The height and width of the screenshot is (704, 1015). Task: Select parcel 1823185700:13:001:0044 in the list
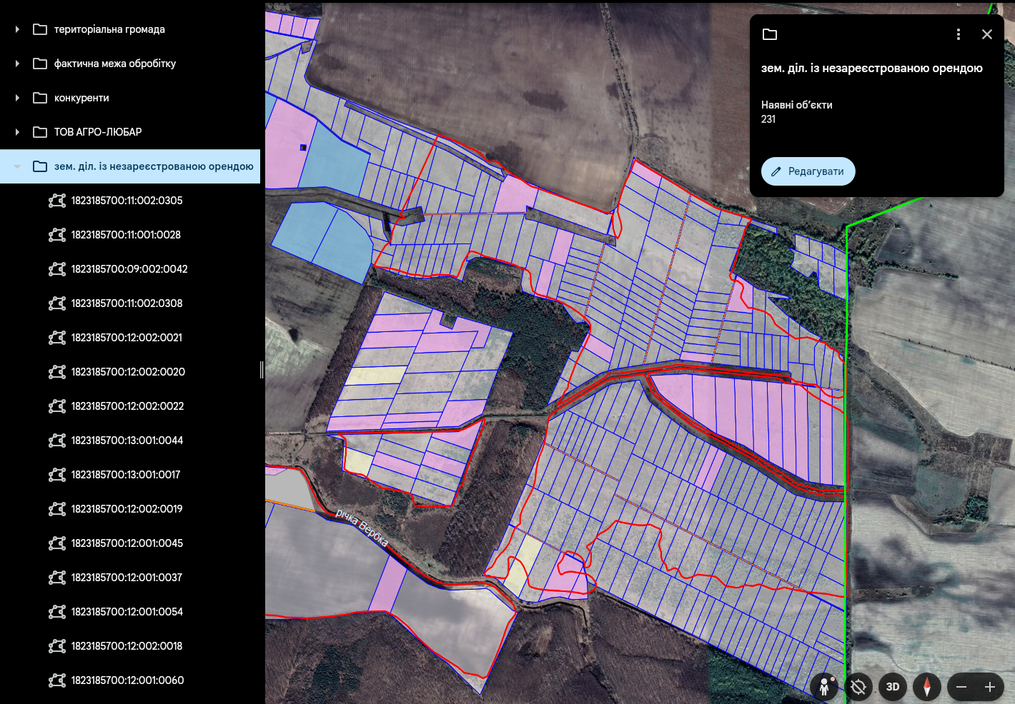pyautogui.click(x=127, y=441)
